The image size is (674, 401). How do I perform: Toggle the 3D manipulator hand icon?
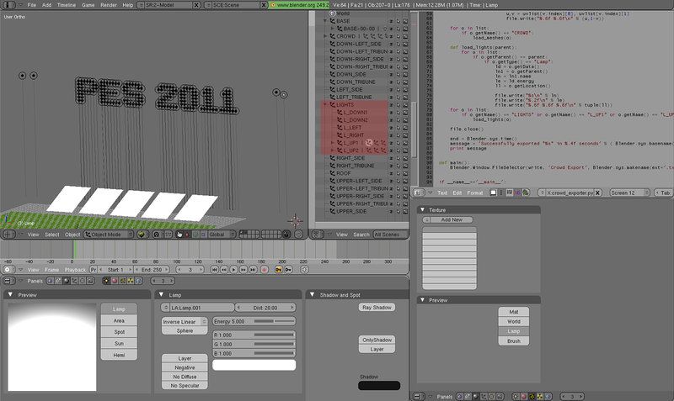179,235
